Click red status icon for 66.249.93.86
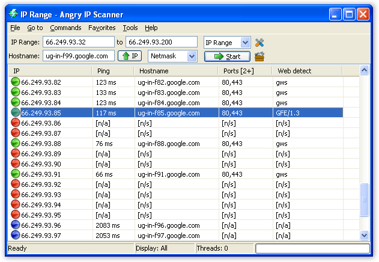 [x=16, y=123]
